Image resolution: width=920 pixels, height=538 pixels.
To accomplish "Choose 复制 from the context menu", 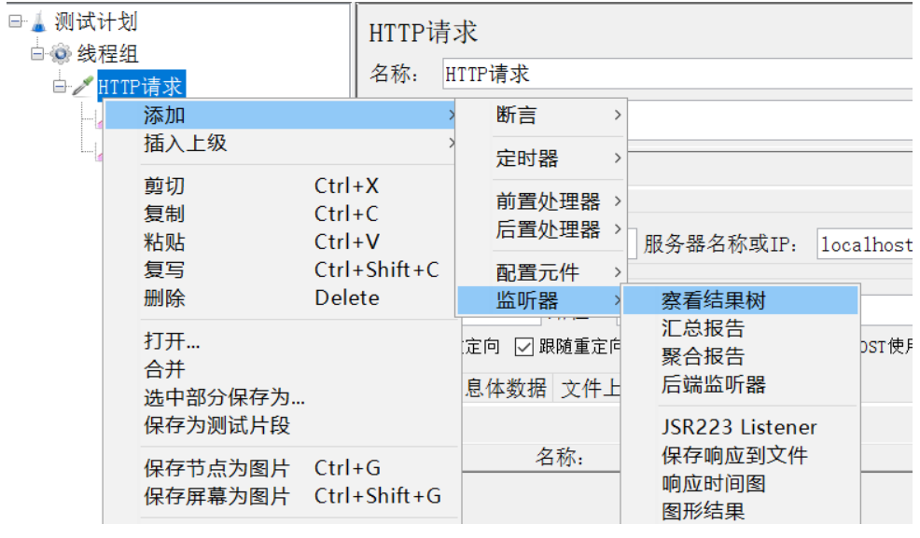I will tap(281, 214).
